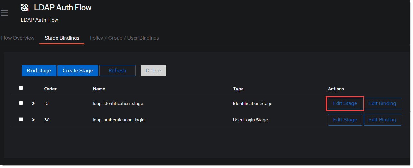Click the Delete button
The image size is (413, 168).
(153, 71)
